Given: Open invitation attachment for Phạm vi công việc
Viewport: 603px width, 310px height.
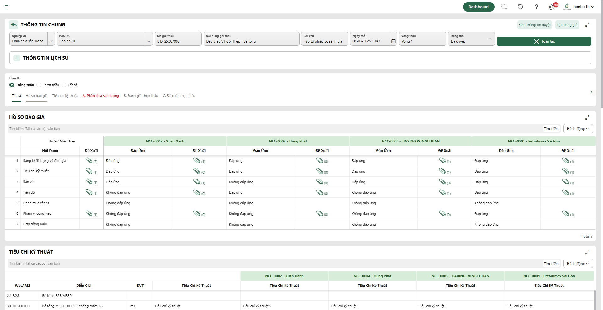Looking at the screenshot, I should point(89,213).
